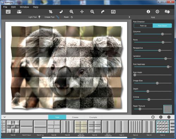The width and height of the screenshot is (176, 139).
Task: Open the File menu
Action: tap(5, 7)
